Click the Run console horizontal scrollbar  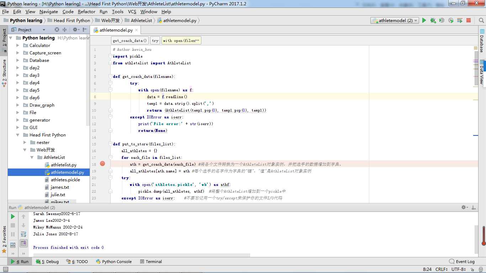[142, 255]
